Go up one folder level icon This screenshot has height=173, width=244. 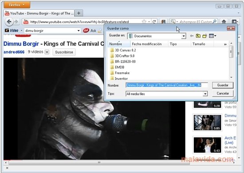(198, 36)
